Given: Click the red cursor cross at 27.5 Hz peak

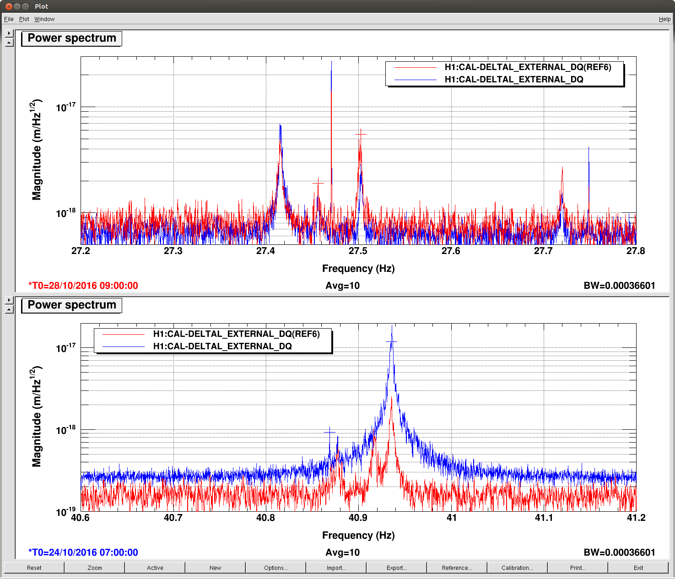Looking at the screenshot, I should click(361, 135).
